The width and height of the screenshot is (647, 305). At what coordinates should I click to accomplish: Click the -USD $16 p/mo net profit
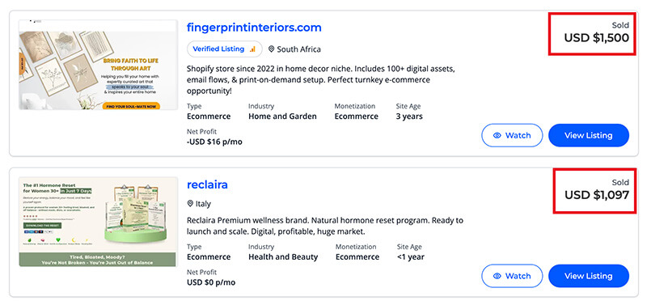[x=214, y=142]
